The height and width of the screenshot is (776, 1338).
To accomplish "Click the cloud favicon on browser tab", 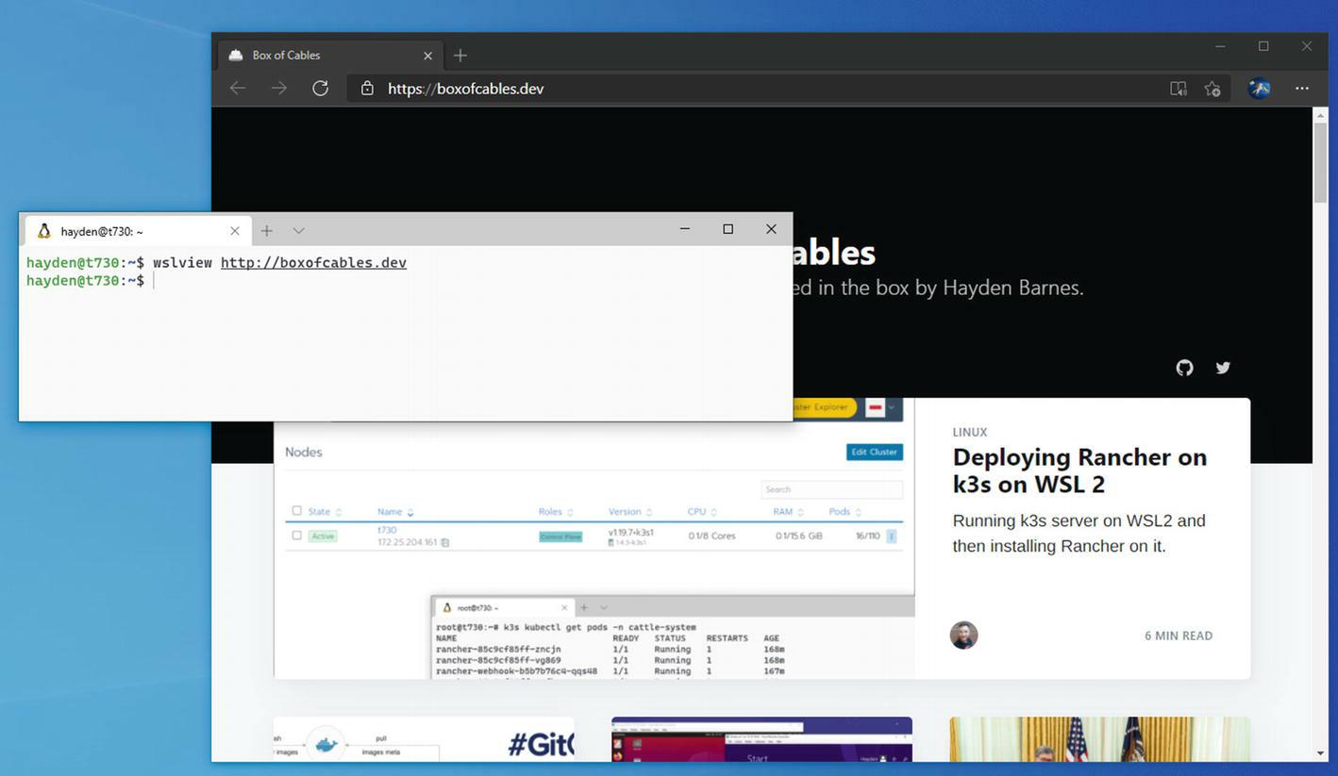I will [236, 56].
